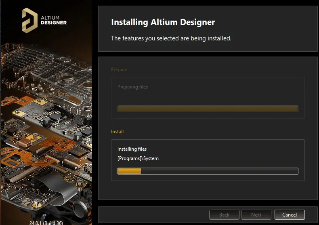The width and height of the screenshot is (319, 225).
Task: Click the Installing files progress bar
Action: 208,171
